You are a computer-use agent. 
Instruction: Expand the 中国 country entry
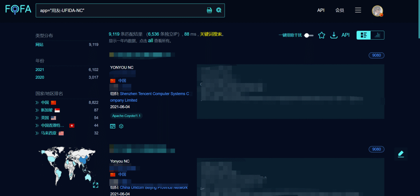click(37, 102)
